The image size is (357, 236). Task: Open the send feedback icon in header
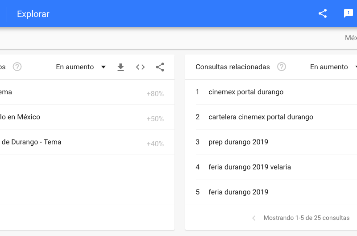(349, 13)
